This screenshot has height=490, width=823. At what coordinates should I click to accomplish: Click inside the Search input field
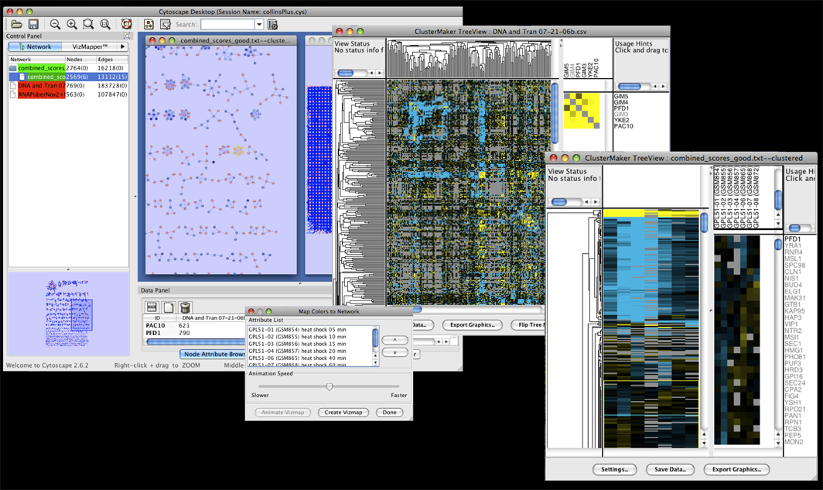227,25
